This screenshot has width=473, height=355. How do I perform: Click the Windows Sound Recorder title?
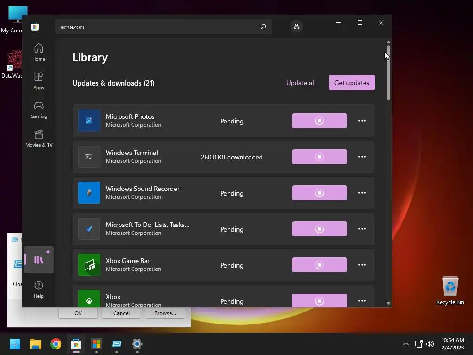[x=142, y=189]
